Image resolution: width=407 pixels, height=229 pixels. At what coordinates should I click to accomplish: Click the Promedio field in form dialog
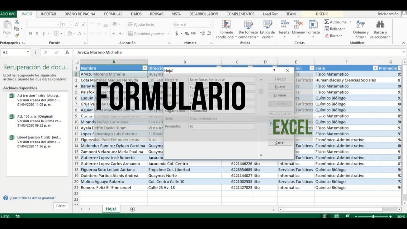point(221,126)
